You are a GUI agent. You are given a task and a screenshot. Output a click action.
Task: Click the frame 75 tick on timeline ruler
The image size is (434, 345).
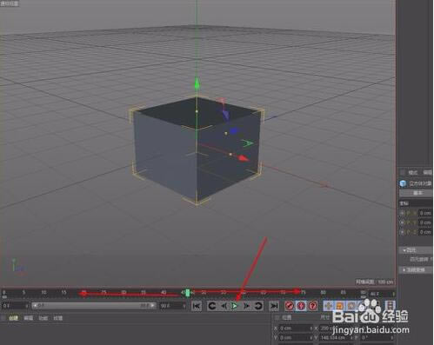pyautogui.click(x=303, y=293)
